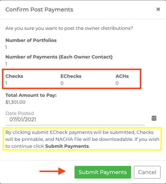Click the Number of Payments (Each Owner Contact) label
The width and height of the screenshot is (166, 184).
pos(59,57)
